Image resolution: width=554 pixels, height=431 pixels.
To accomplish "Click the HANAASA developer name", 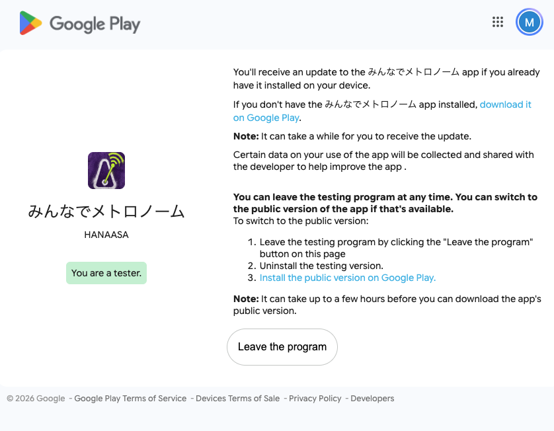I will (106, 235).
